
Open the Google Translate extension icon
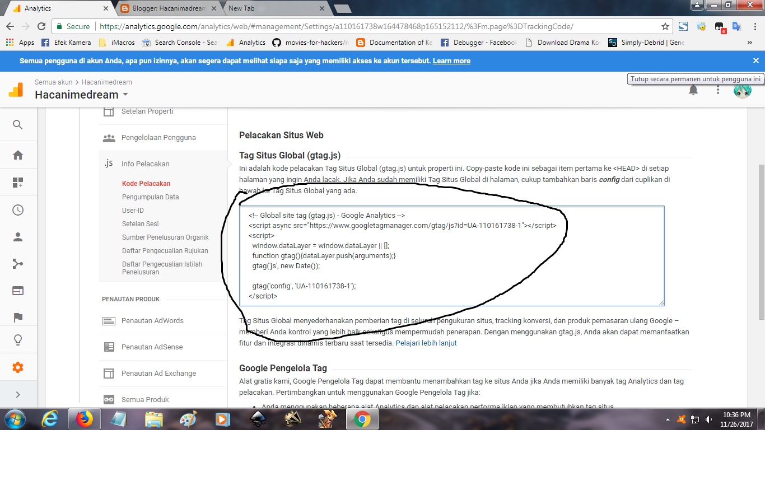click(737, 26)
